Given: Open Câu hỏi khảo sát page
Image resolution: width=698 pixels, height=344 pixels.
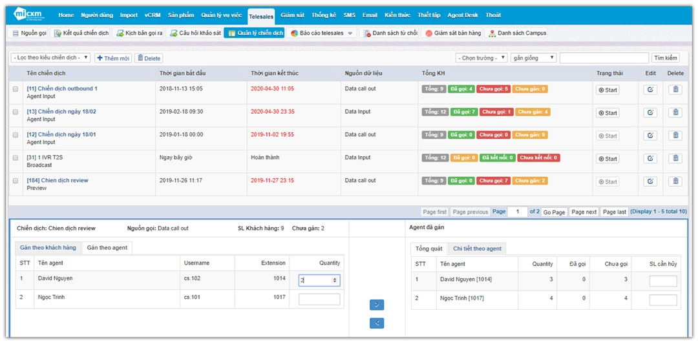Looking at the screenshot, I should [194, 33].
